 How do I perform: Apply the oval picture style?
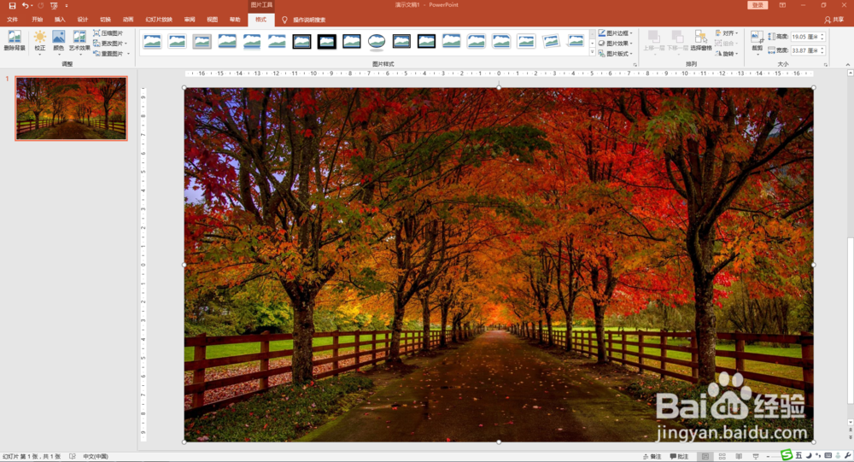tap(377, 41)
